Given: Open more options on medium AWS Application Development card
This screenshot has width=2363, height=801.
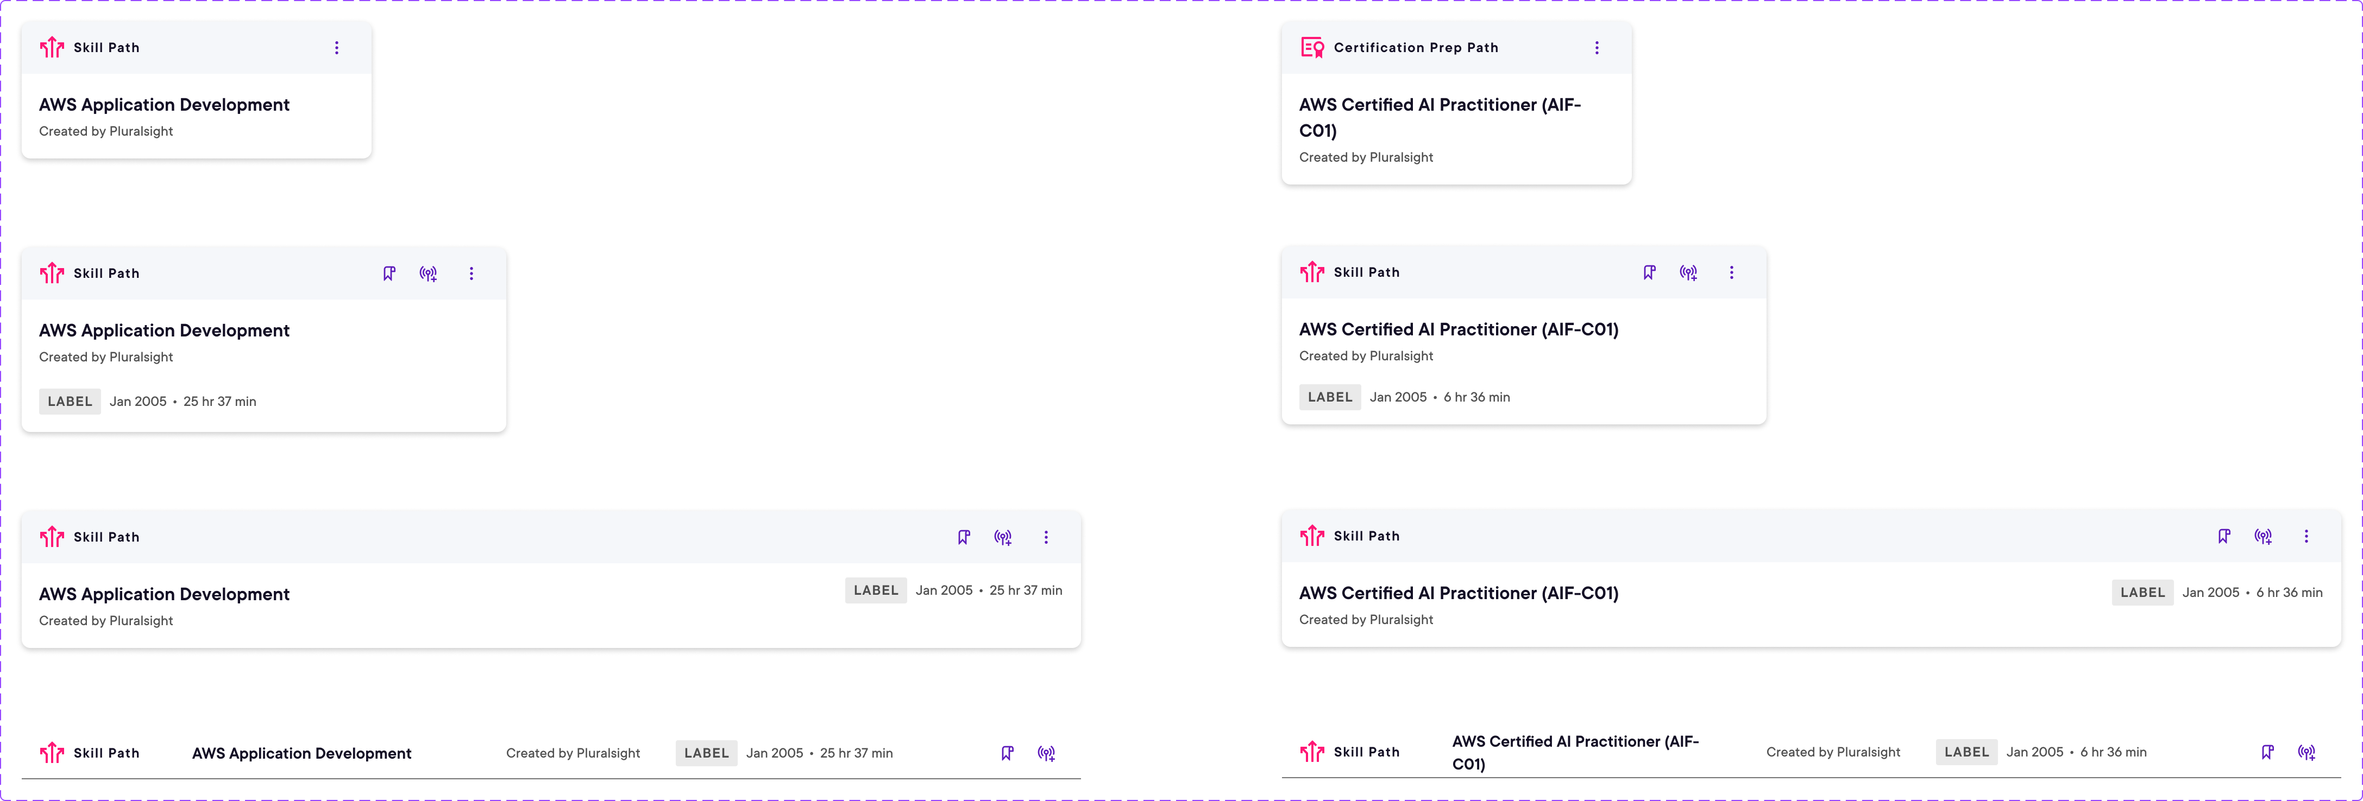Looking at the screenshot, I should [472, 273].
